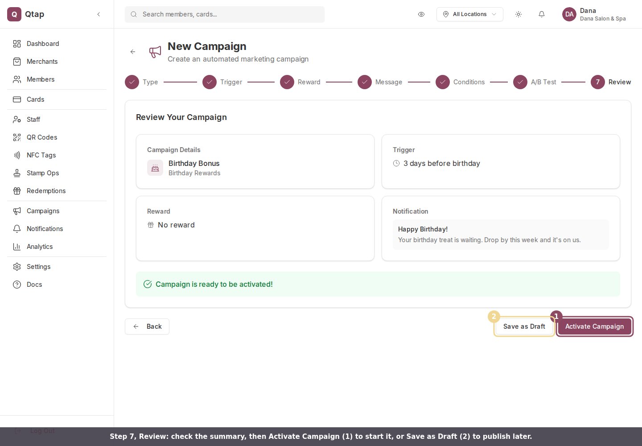
Task: Click the Happy Birthday! notification preview
Action: tap(501, 235)
